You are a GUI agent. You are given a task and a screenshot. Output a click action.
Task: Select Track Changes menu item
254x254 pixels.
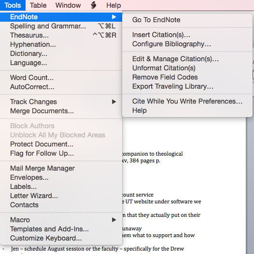pos(61,102)
